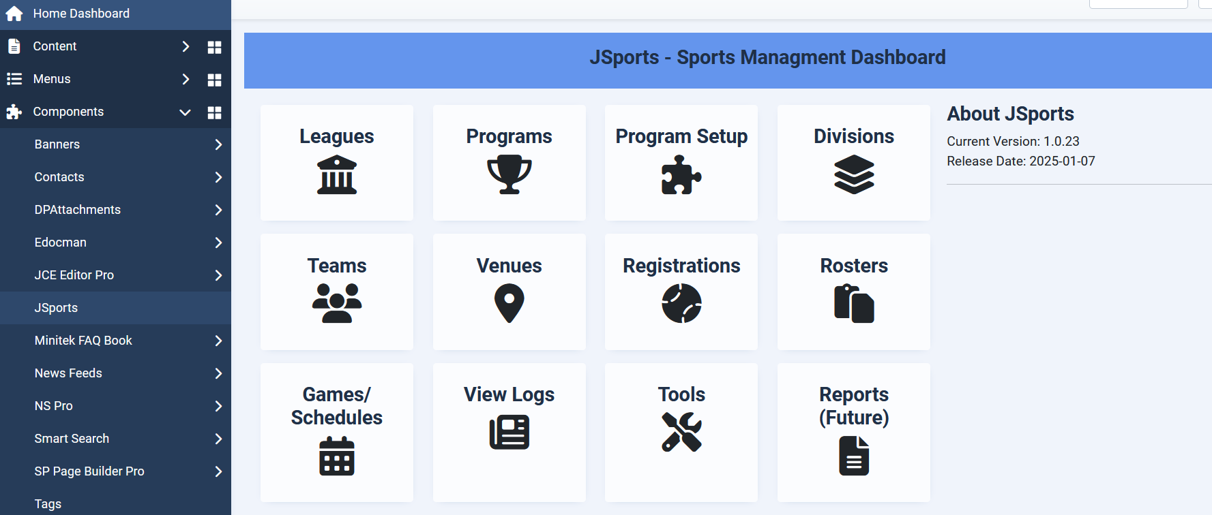The width and height of the screenshot is (1212, 515).
Task: Open the Programs title link
Action: [509, 136]
